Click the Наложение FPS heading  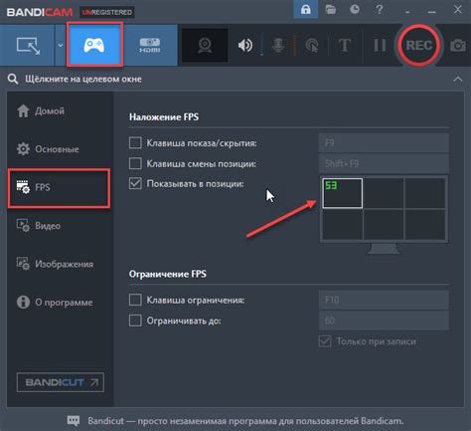164,117
